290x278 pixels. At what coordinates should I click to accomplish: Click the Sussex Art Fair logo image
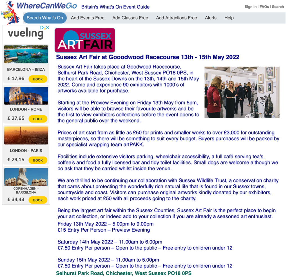tap(85, 40)
